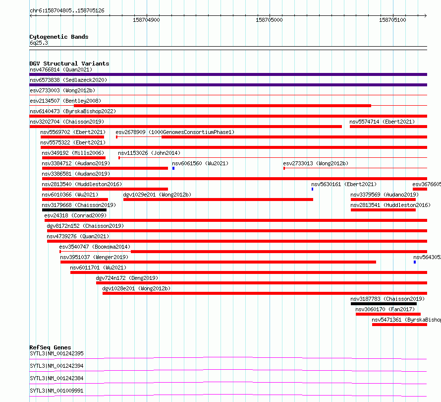This screenshot has width=441, height=402.
Task: Open SYTL3|NM_001242394 transcript
Action: pyautogui.click(x=56, y=366)
